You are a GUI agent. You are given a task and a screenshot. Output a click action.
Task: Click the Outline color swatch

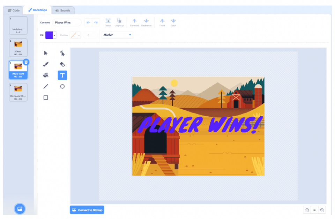(74, 35)
